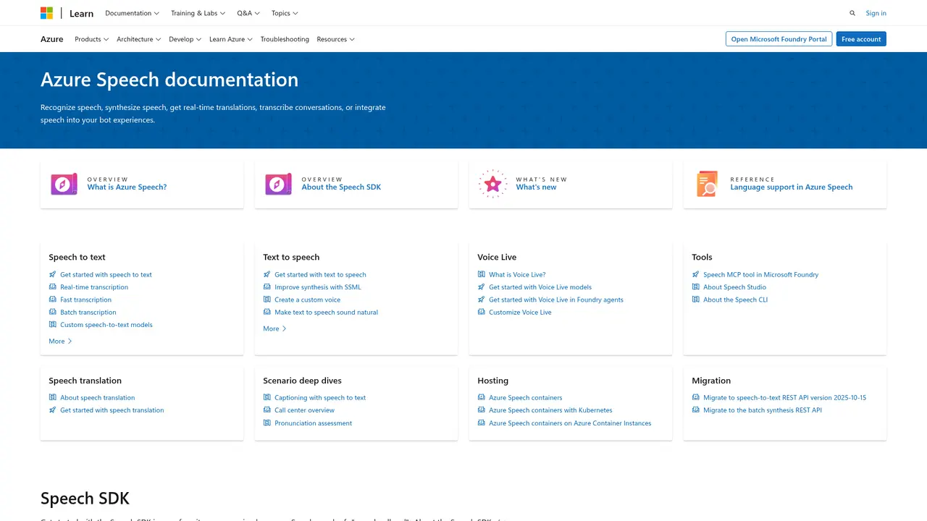
Task: Click the icon beside What is Voice Live?
Action: (481, 274)
